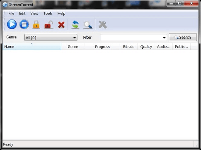Open the Tools menu

click(48, 14)
